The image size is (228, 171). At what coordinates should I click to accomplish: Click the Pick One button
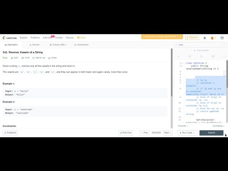125,133
